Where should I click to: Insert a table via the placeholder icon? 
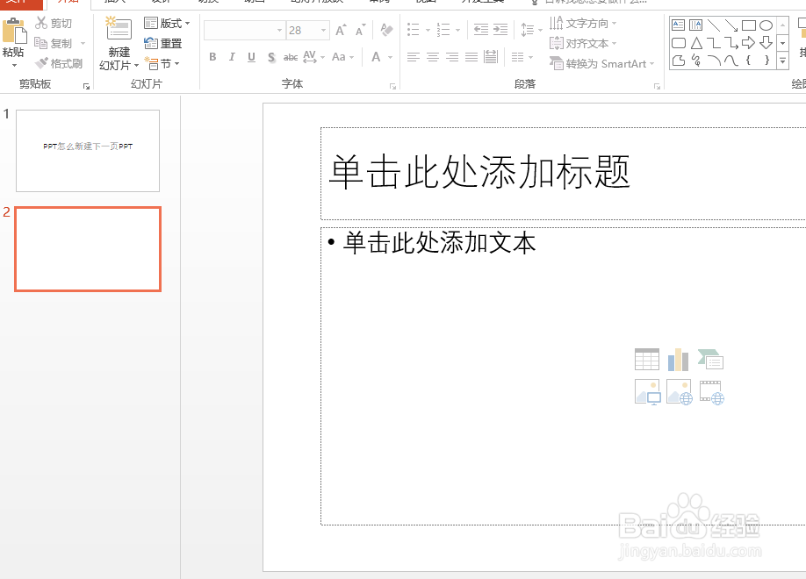[x=646, y=359]
